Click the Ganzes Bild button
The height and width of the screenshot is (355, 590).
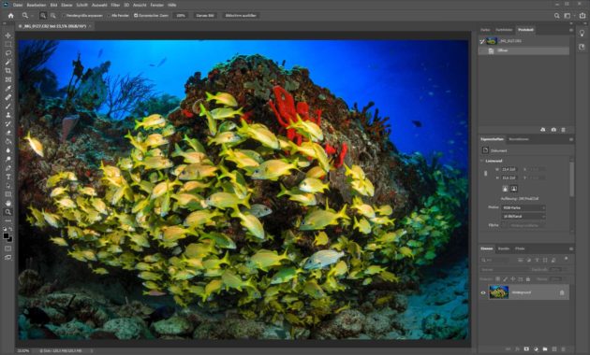[205, 16]
